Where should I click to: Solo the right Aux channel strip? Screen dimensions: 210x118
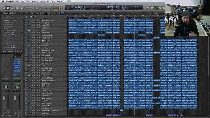tap(19, 113)
